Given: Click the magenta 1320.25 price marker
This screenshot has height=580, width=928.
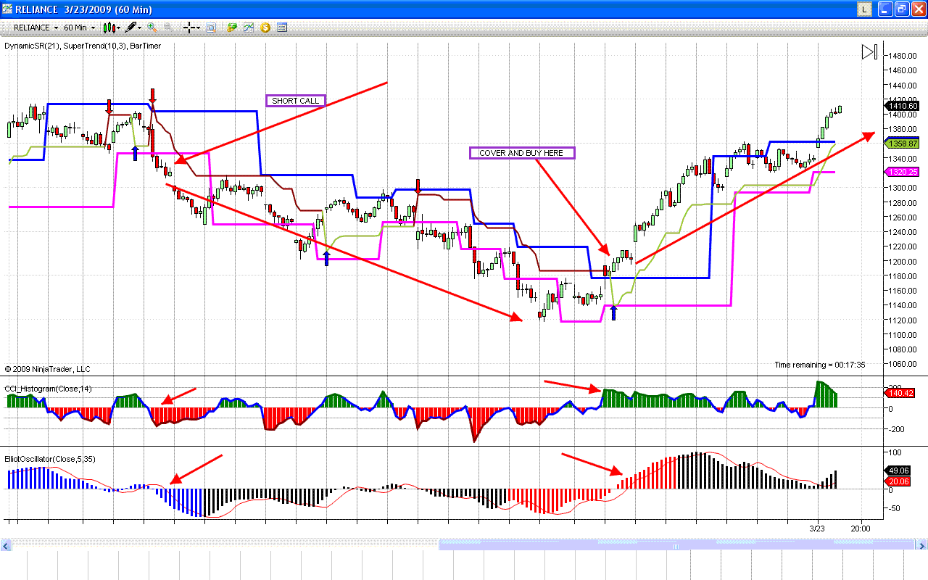Looking at the screenshot, I should coord(902,172).
